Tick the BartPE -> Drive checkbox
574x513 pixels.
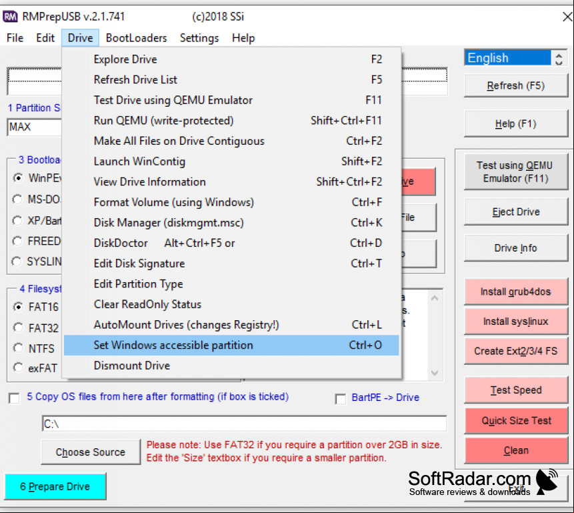point(341,399)
